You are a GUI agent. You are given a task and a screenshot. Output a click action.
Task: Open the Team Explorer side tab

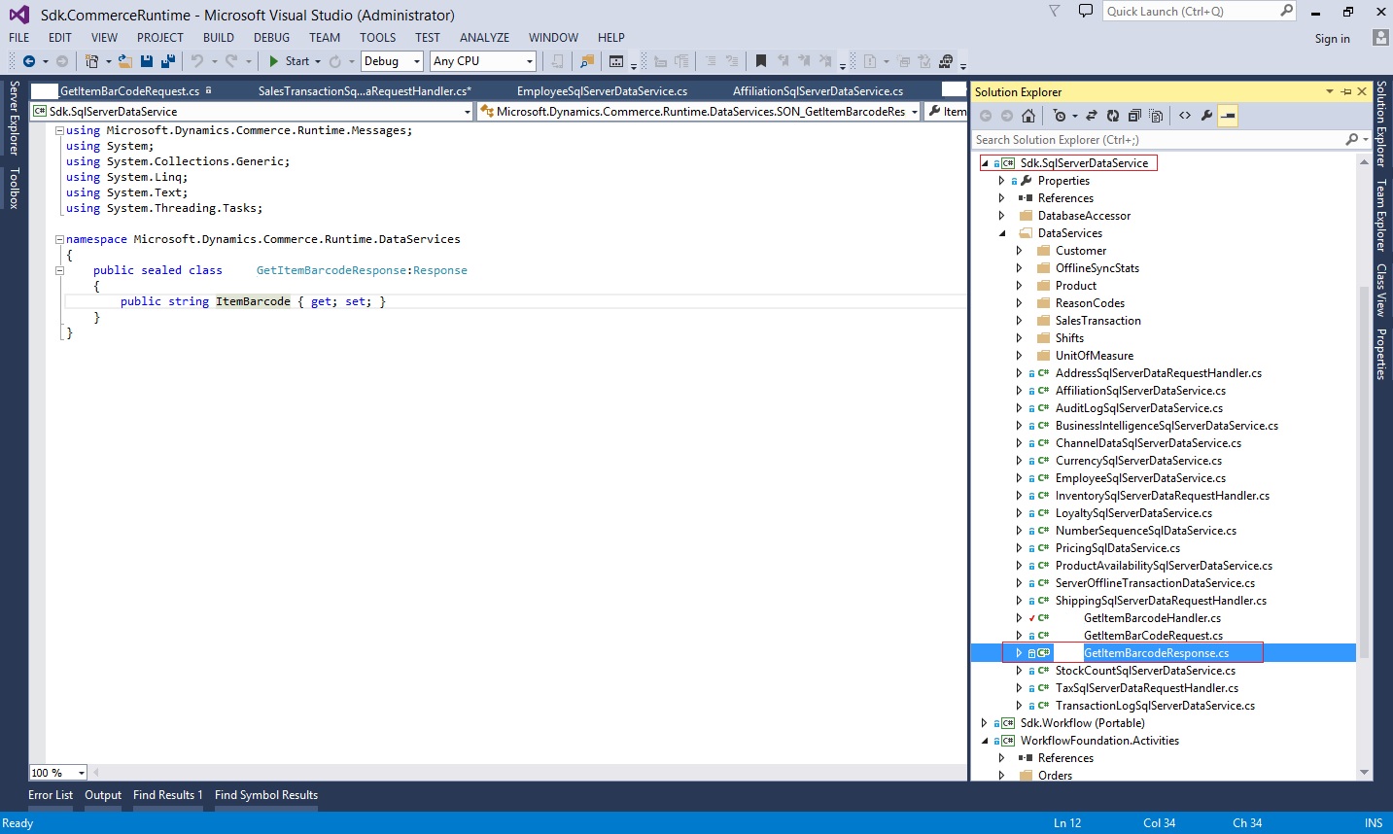[1380, 216]
